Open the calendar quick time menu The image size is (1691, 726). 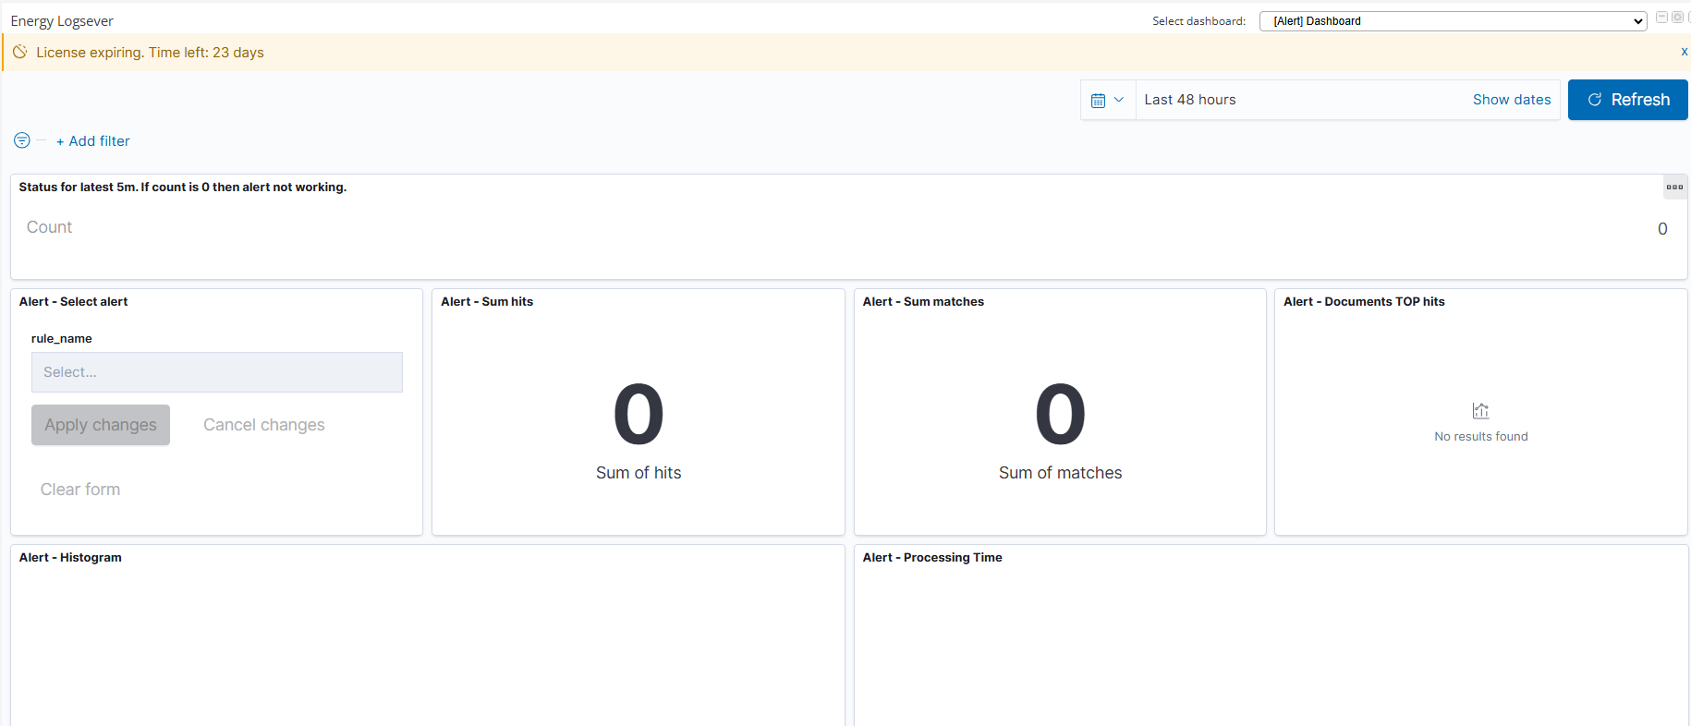click(1108, 100)
